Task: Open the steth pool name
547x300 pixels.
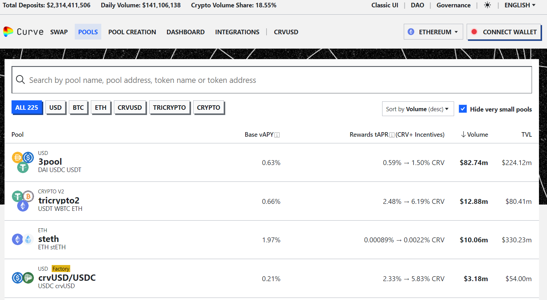Action: (49, 239)
